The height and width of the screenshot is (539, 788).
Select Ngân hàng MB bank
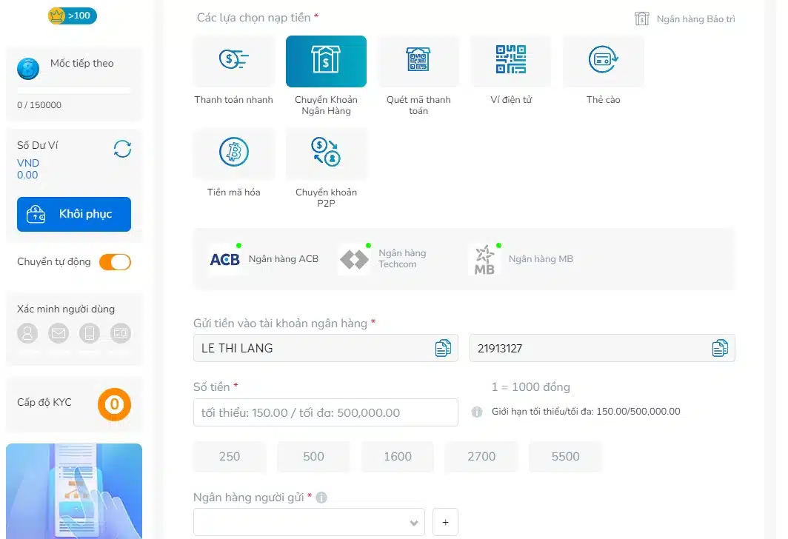[522, 259]
